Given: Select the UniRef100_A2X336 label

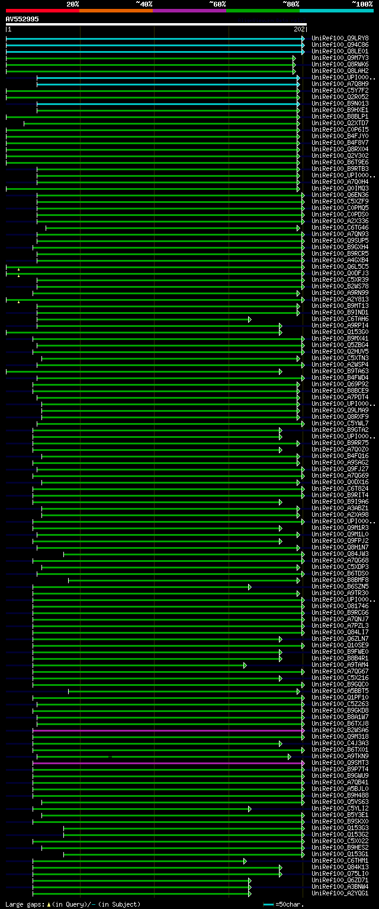Looking at the screenshot, I should click(x=340, y=221).
